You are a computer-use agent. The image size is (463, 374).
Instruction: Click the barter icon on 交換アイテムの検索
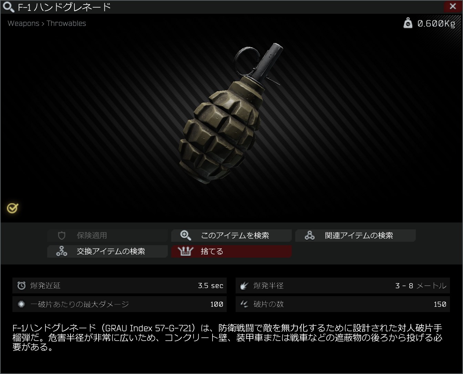62,251
